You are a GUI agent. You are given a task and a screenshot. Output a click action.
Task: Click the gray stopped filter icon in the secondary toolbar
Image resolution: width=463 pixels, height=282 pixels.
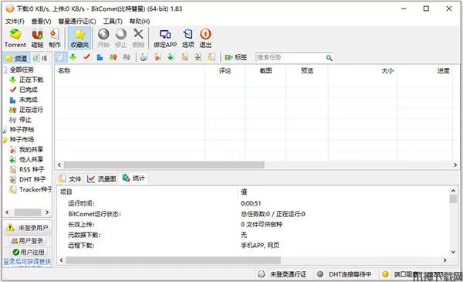tap(127, 57)
